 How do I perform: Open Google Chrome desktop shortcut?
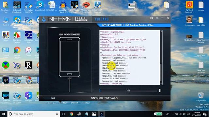tap(17, 52)
